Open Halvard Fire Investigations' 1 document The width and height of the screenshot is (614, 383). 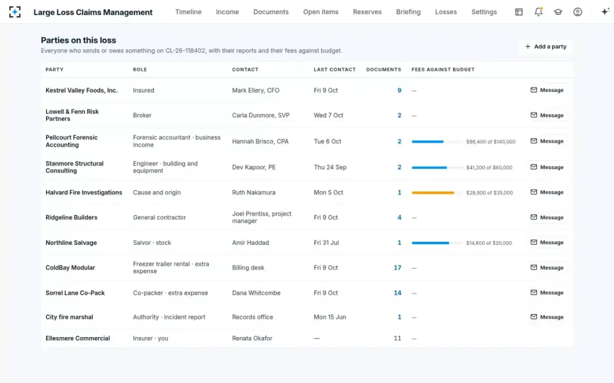pos(400,193)
